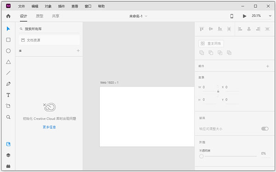This screenshot has width=276, height=172.
Task: Click width W input field
Action: click(x=209, y=87)
